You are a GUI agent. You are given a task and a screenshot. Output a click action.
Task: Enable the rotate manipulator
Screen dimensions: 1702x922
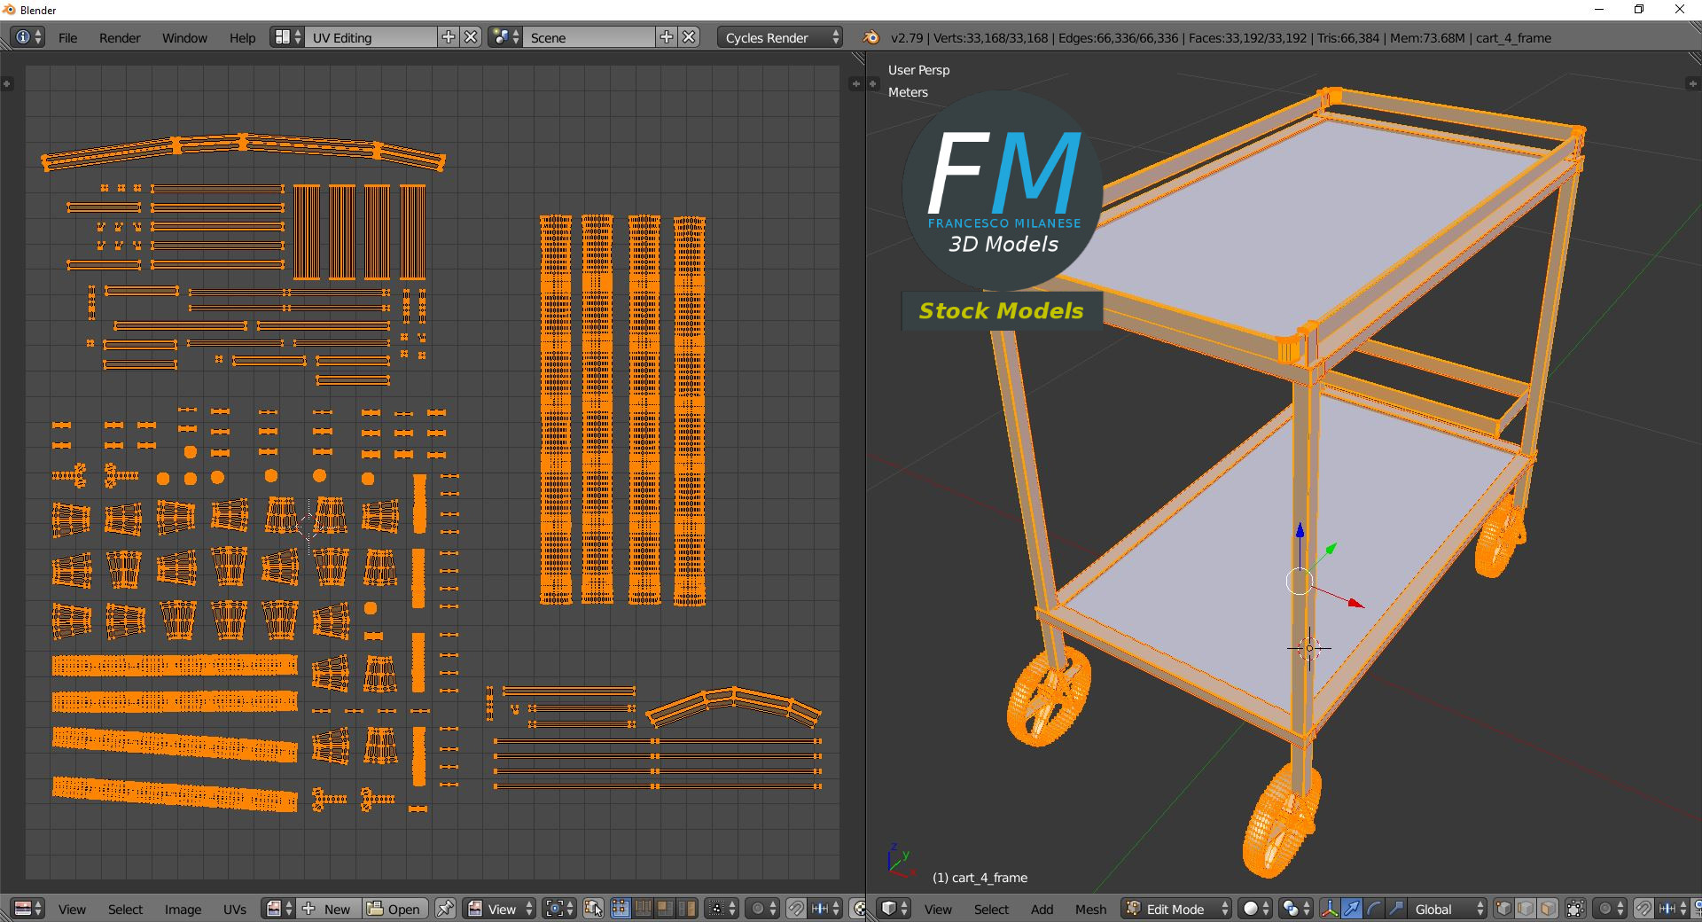[1374, 909]
